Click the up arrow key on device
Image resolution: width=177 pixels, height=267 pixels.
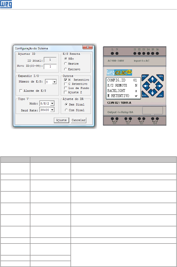pos(152,79)
